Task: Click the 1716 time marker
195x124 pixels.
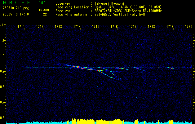Action: (114, 26)
